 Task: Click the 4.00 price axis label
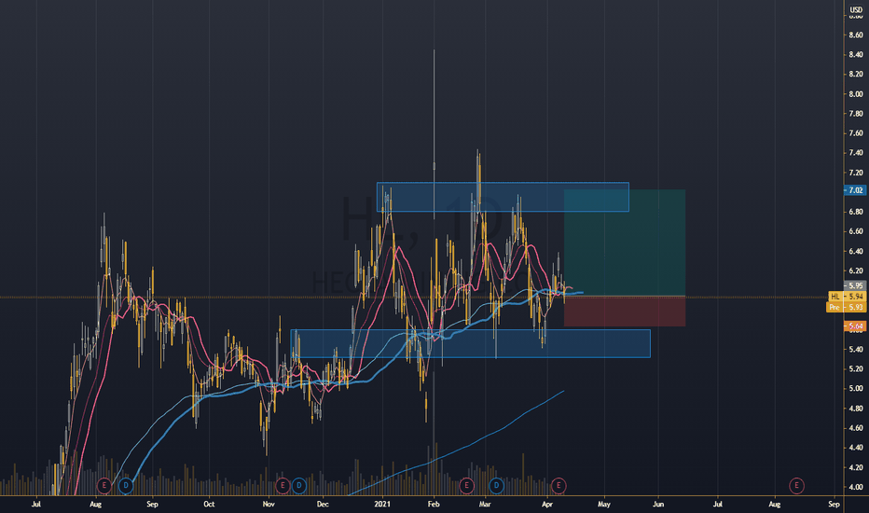click(x=856, y=487)
